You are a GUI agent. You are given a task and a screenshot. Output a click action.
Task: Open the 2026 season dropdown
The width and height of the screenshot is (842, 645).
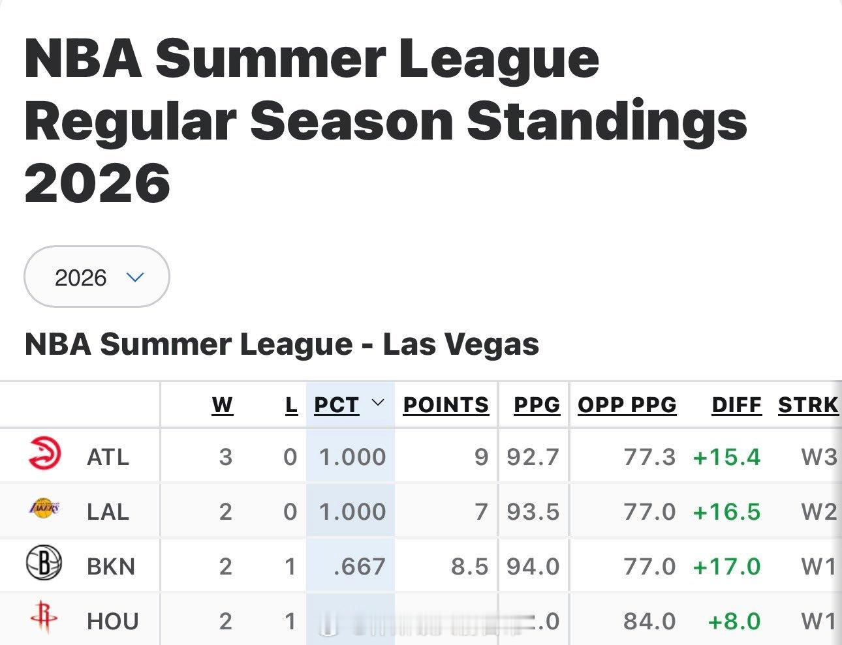pyautogui.click(x=97, y=277)
